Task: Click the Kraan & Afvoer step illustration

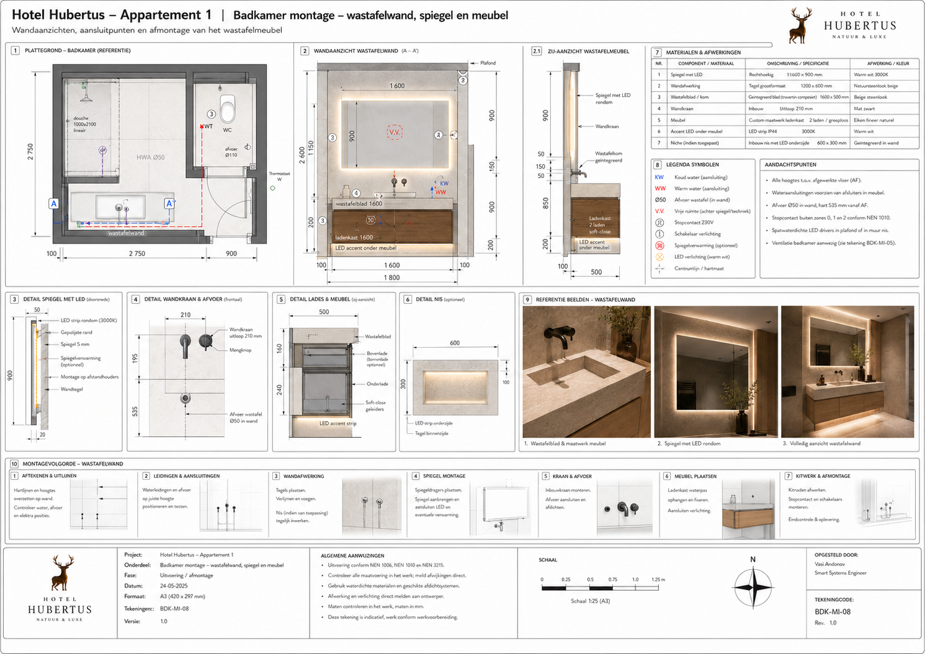Action: click(624, 507)
